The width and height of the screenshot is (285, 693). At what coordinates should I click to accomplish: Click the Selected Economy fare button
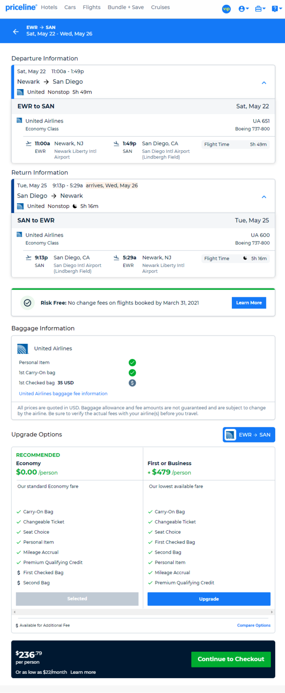(x=77, y=599)
